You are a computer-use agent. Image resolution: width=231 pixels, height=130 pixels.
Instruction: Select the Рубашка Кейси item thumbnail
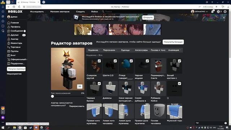pyautogui.click(x=158, y=88)
